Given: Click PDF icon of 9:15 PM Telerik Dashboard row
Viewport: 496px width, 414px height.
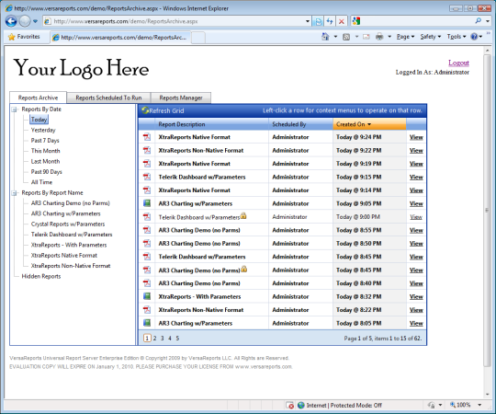Looking at the screenshot, I should point(147,177).
